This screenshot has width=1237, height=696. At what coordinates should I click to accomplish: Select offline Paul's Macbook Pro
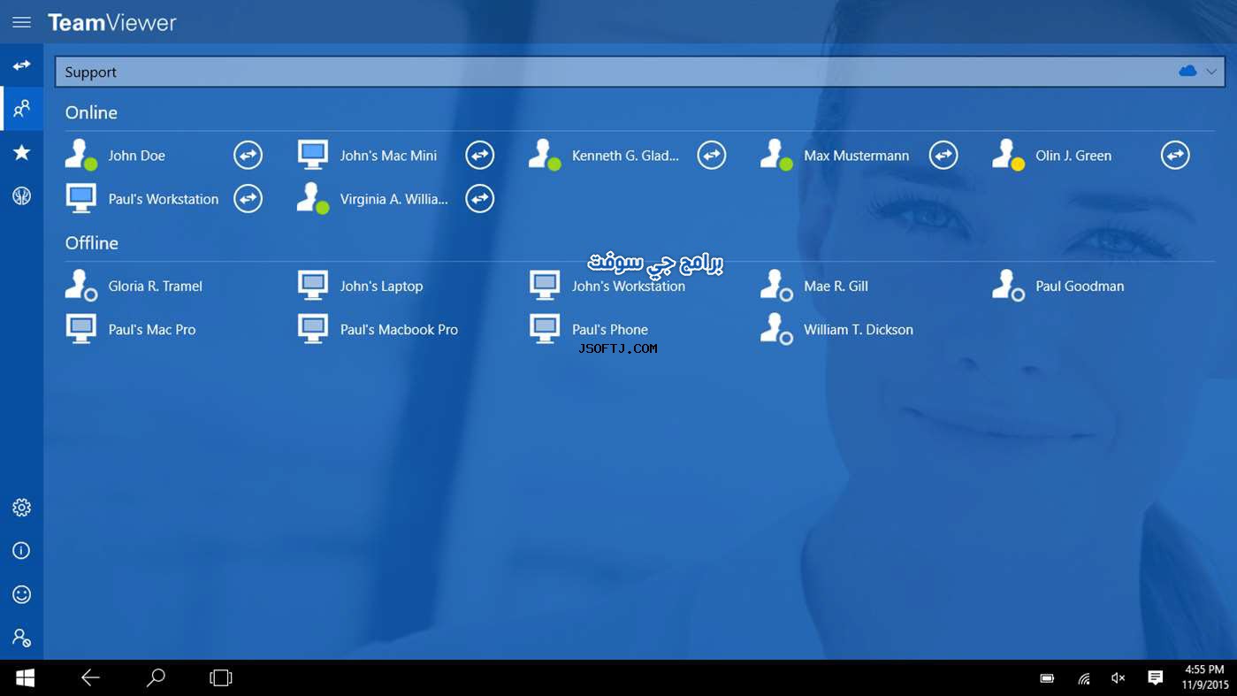(399, 330)
